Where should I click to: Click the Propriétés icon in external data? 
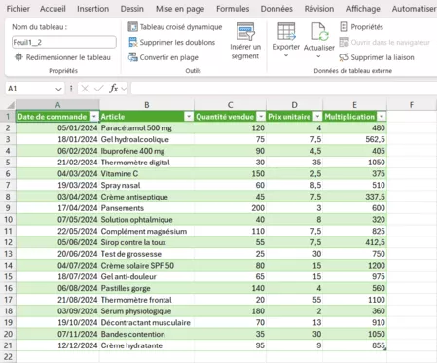click(x=344, y=27)
